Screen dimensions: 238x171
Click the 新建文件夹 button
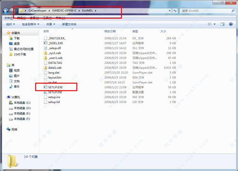[x=69, y=24]
